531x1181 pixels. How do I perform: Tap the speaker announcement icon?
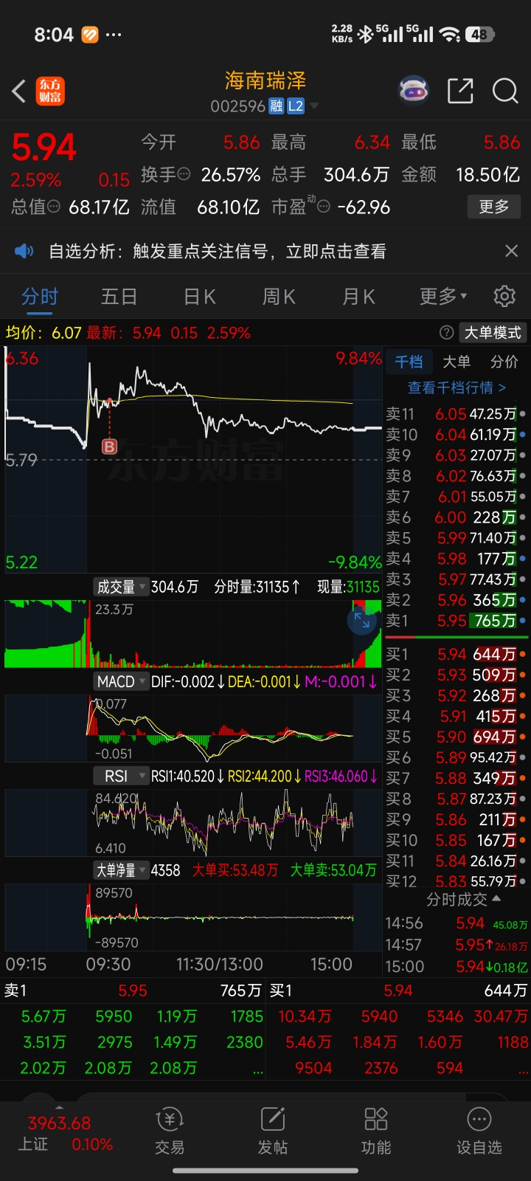[24, 251]
